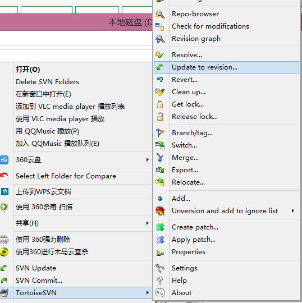The image size is (302, 303).
Task: Select Apply patch... entry
Action: (x=226, y=240)
